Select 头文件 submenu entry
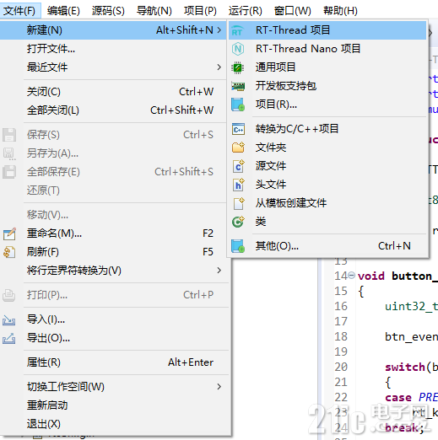 point(327,185)
